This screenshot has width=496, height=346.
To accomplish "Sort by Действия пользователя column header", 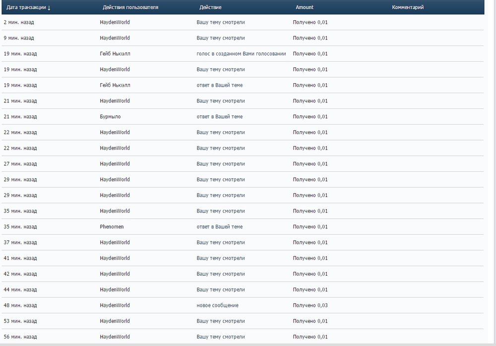I will tap(130, 7).
